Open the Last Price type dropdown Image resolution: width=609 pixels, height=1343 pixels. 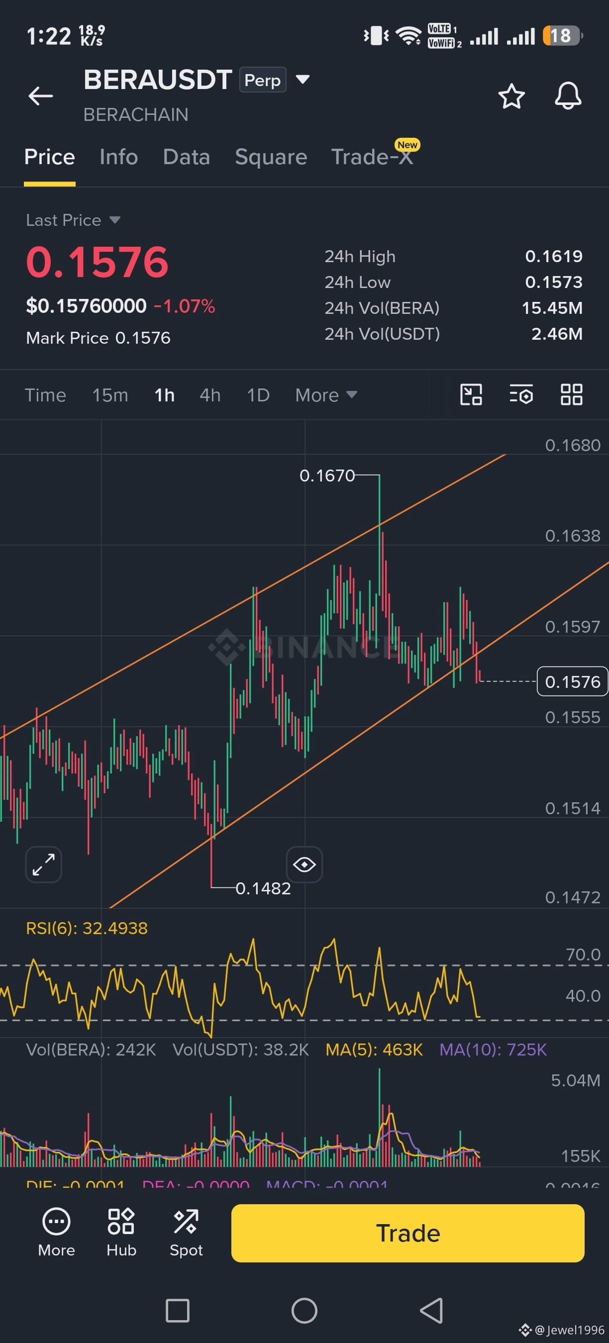tap(74, 220)
